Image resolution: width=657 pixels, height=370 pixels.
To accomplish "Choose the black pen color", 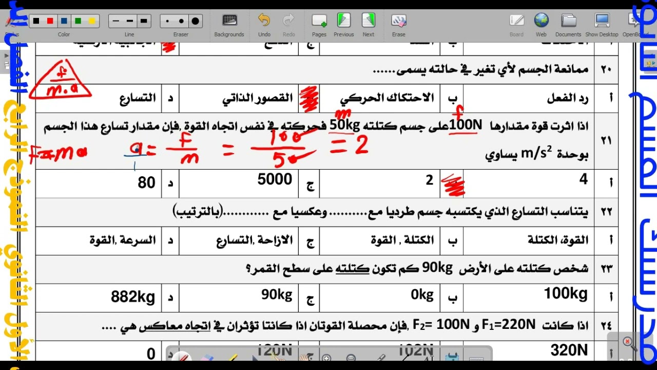I will click(x=36, y=21).
